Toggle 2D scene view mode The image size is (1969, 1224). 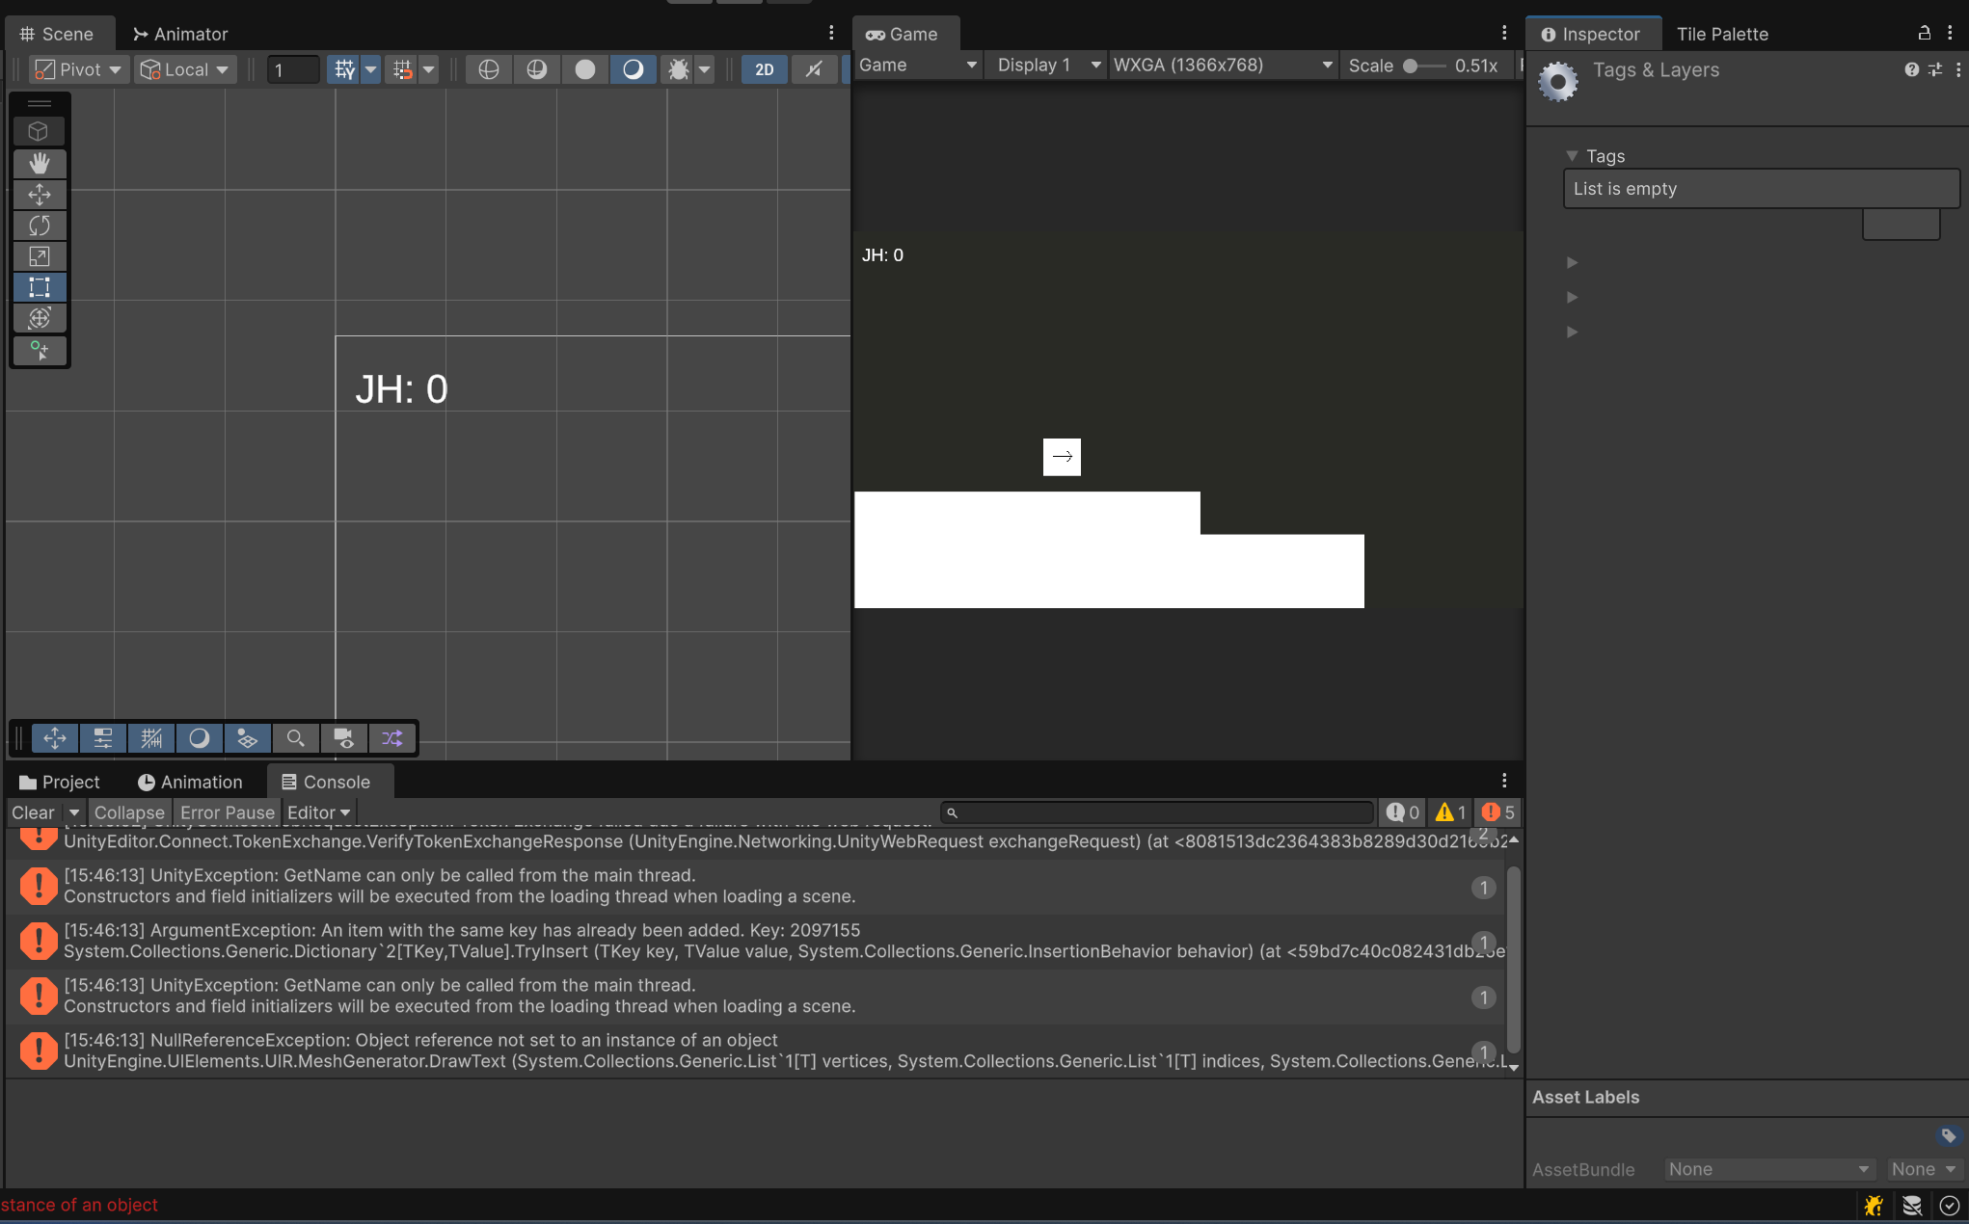coord(764,69)
